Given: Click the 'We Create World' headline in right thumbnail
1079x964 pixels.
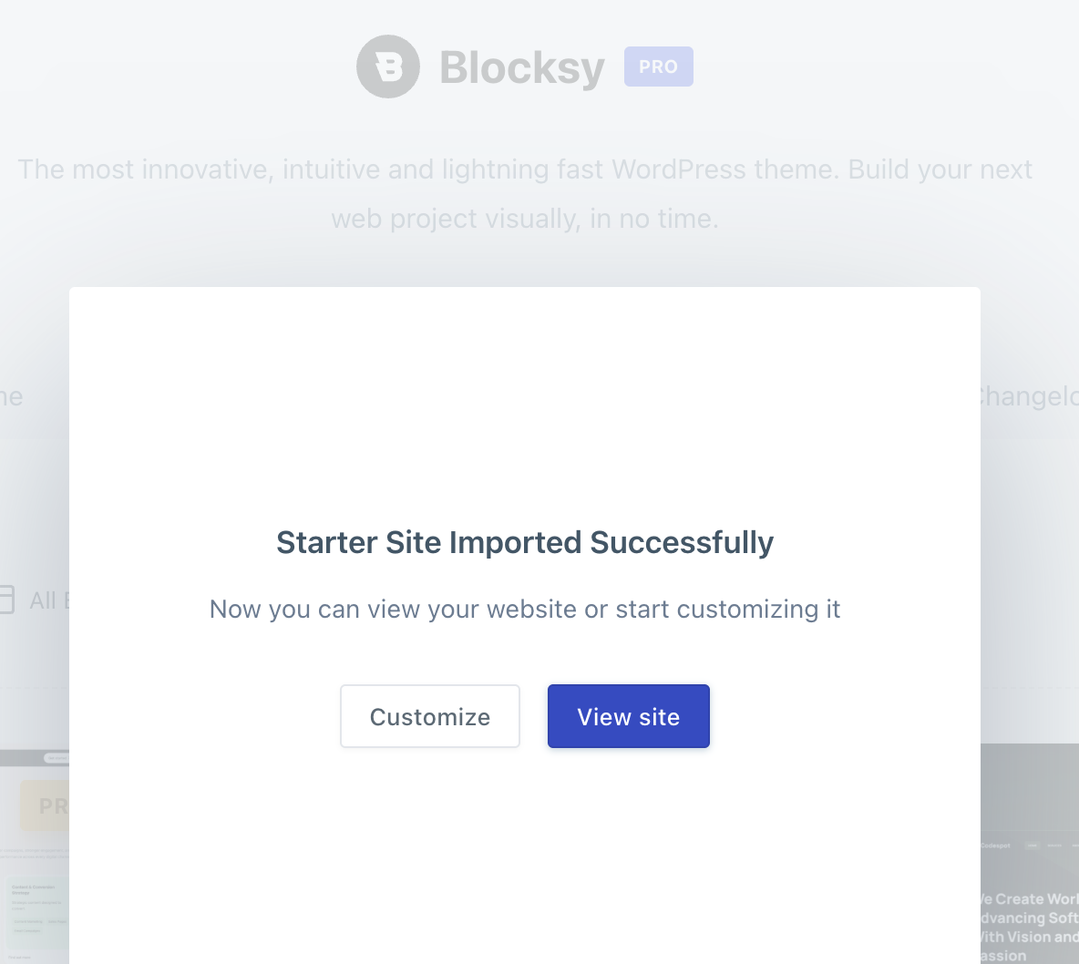Looking at the screenshot, I should 1030,899.
